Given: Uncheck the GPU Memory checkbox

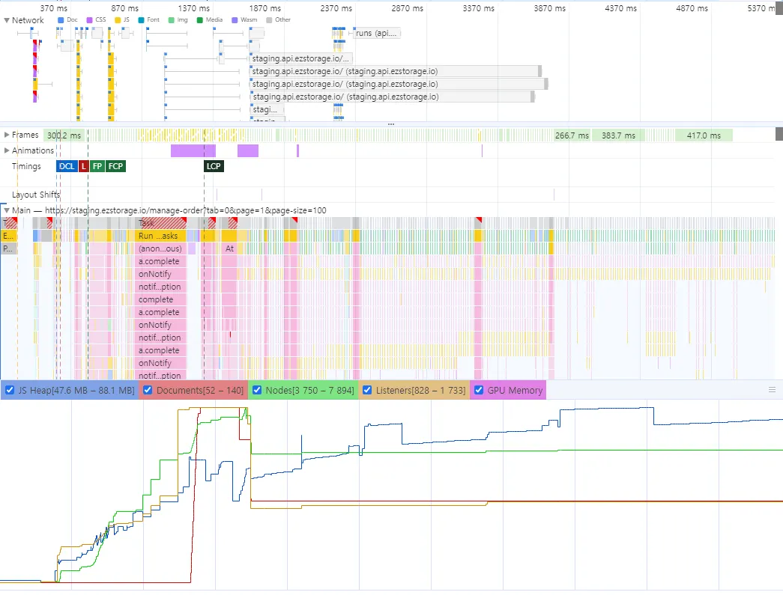Looking at the screenshot, I should coord(478,390).
